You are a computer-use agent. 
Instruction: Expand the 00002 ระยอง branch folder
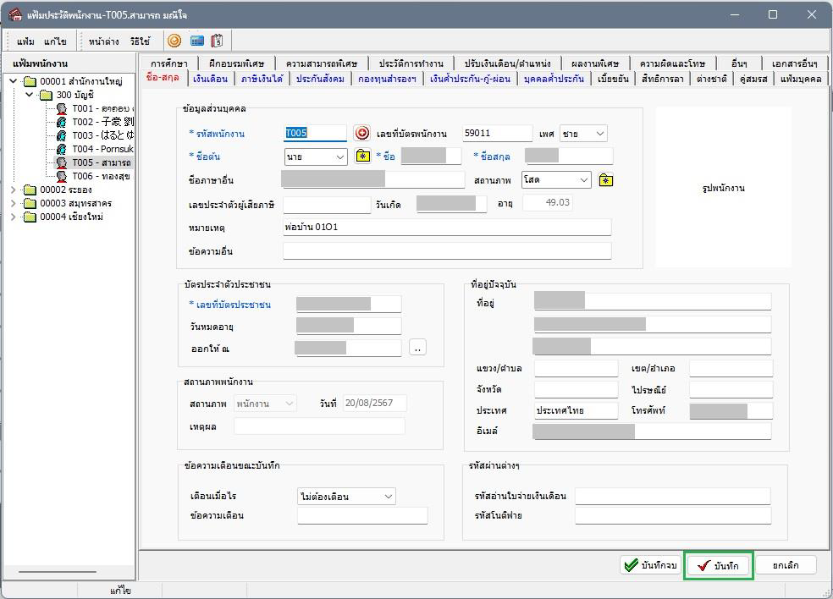click(14, 190)
